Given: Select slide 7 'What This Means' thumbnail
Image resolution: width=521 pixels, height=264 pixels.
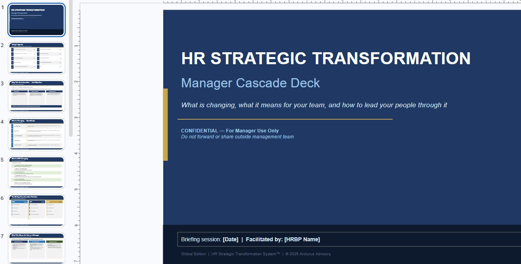Looking at the screenshot, I should (x=36, y=247).
